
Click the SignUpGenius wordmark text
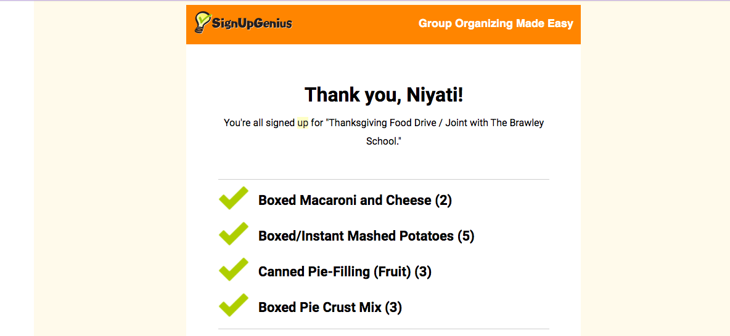pos(252,24)
